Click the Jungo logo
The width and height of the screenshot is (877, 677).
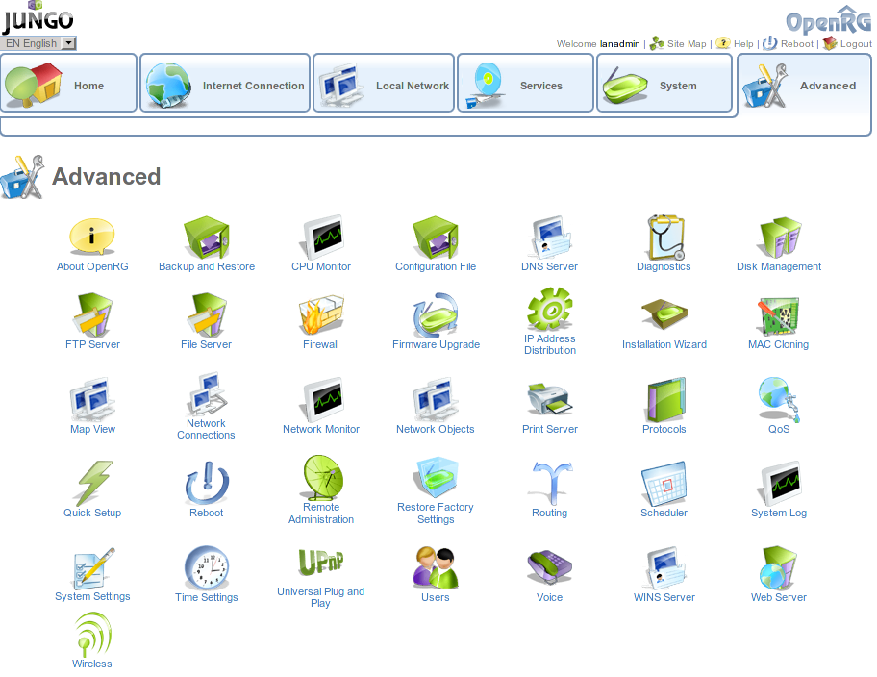38,18
